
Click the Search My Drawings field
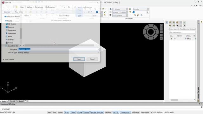point(85,7)
